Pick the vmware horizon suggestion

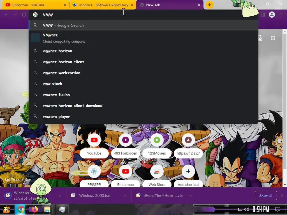pyautogui.click(x=143, y=51)
